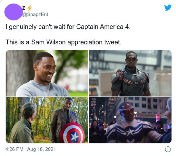Open the tweet info icon

click(168, 149)
